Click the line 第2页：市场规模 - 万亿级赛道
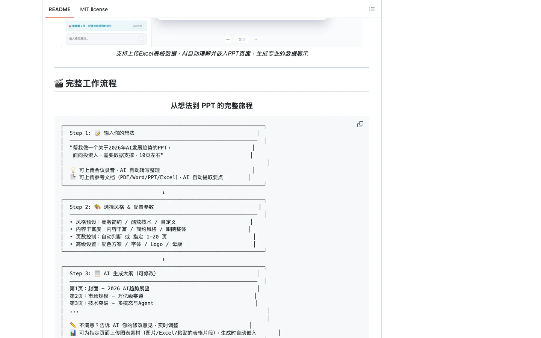This screenshot has width=541, height=338. click(106, 296)
